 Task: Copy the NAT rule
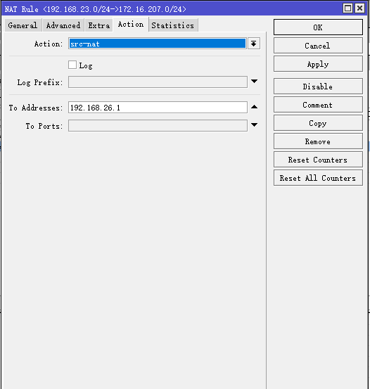pyautogui.click(x=318, y=123)
